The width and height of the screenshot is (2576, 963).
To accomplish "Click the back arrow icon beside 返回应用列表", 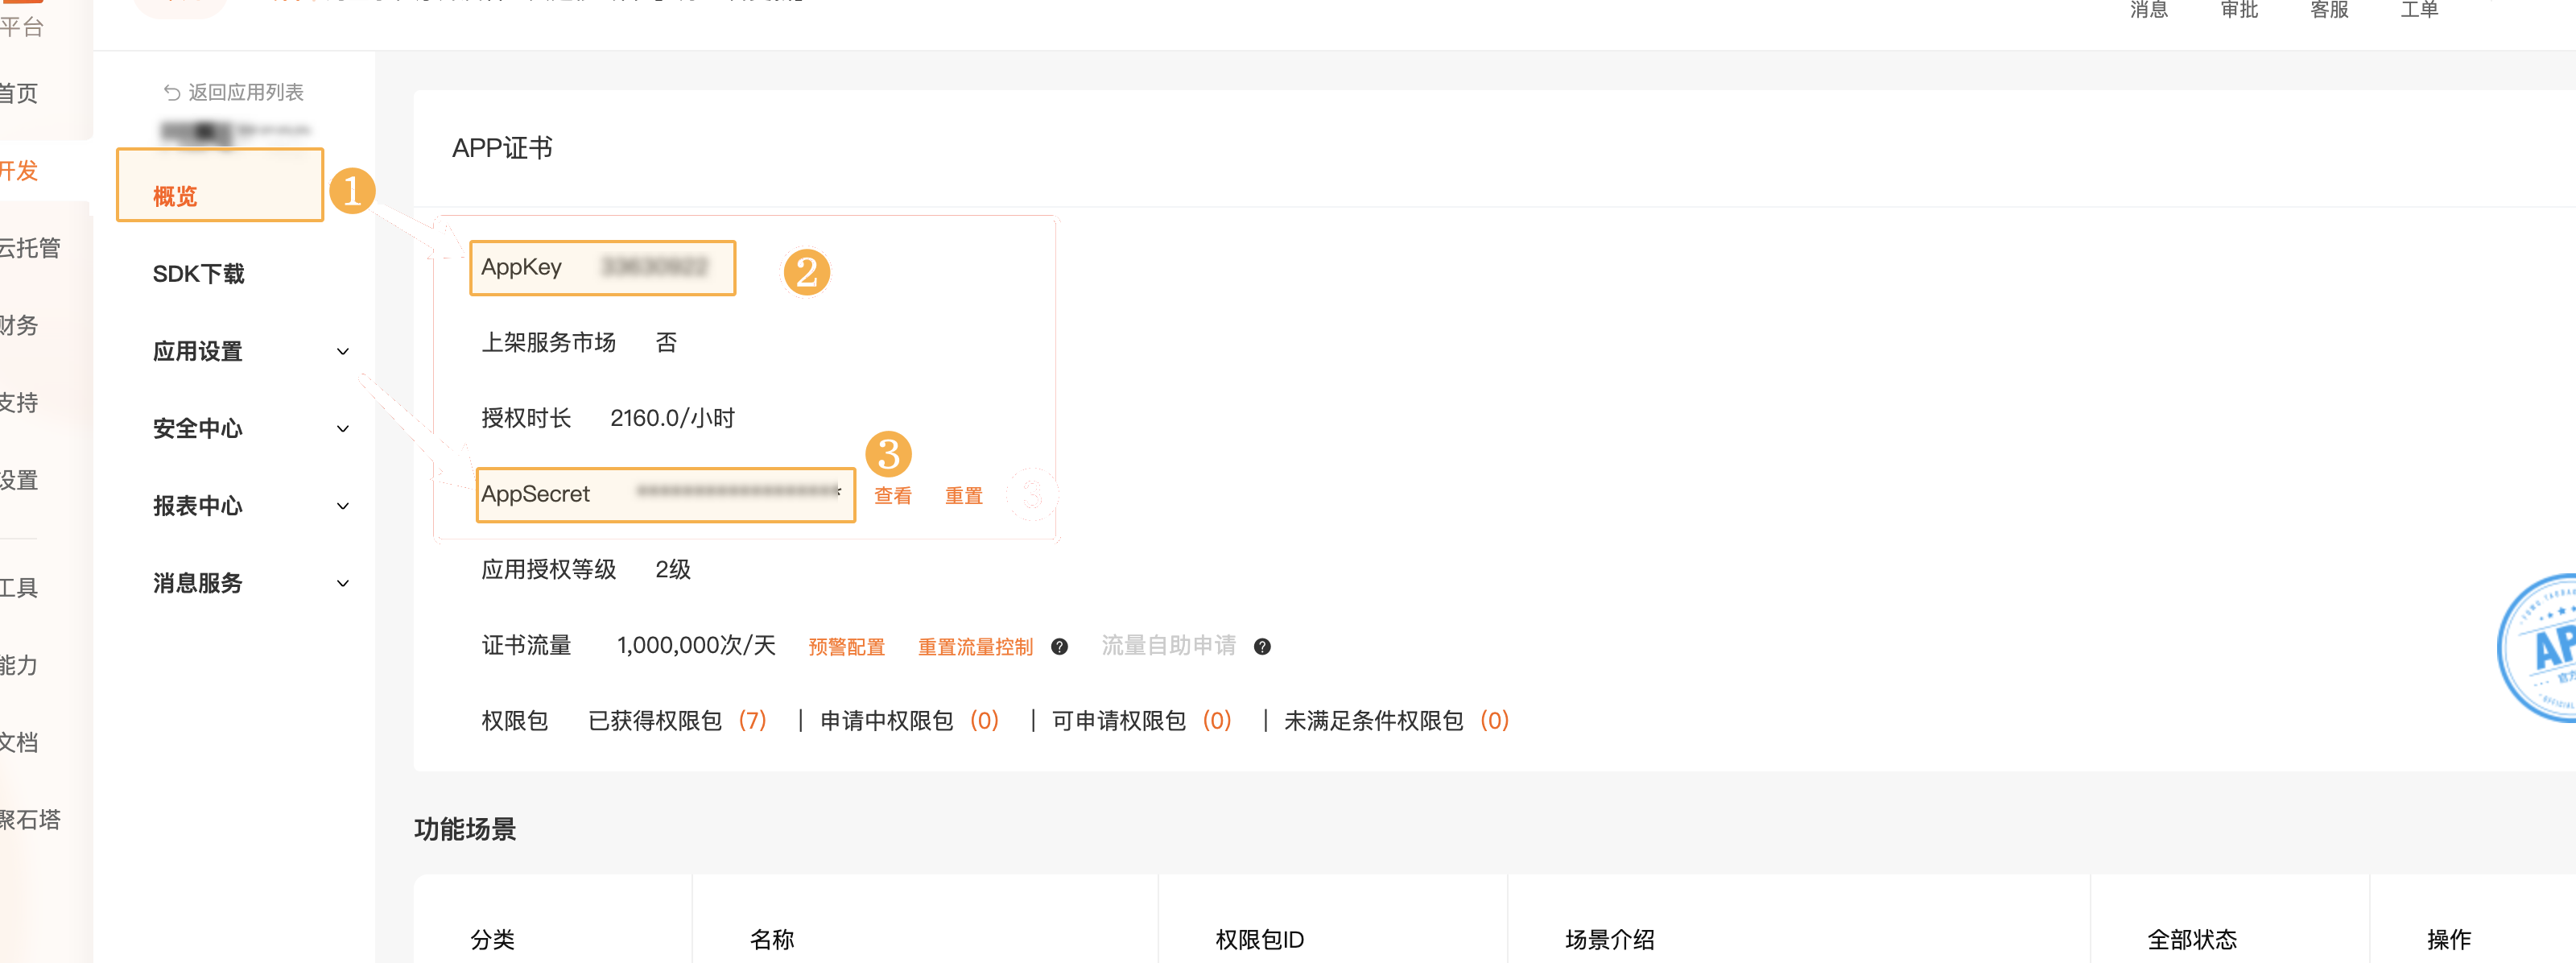I will click(172, 93).
